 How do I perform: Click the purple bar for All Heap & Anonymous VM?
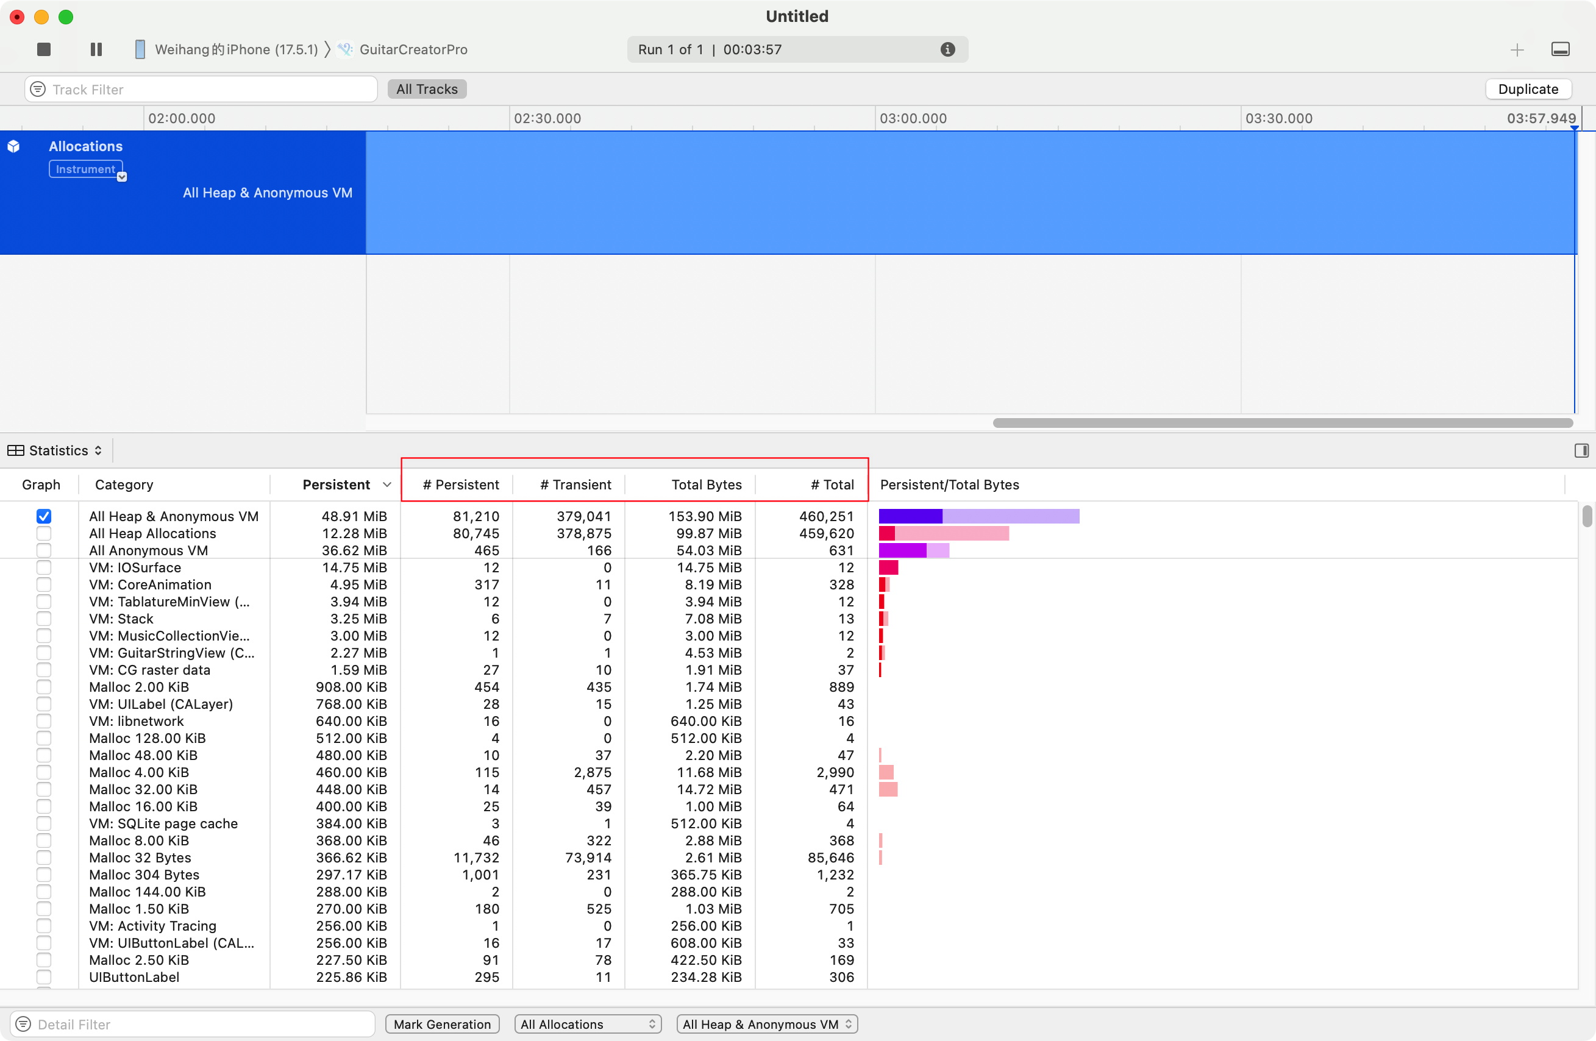coord(978,516)
